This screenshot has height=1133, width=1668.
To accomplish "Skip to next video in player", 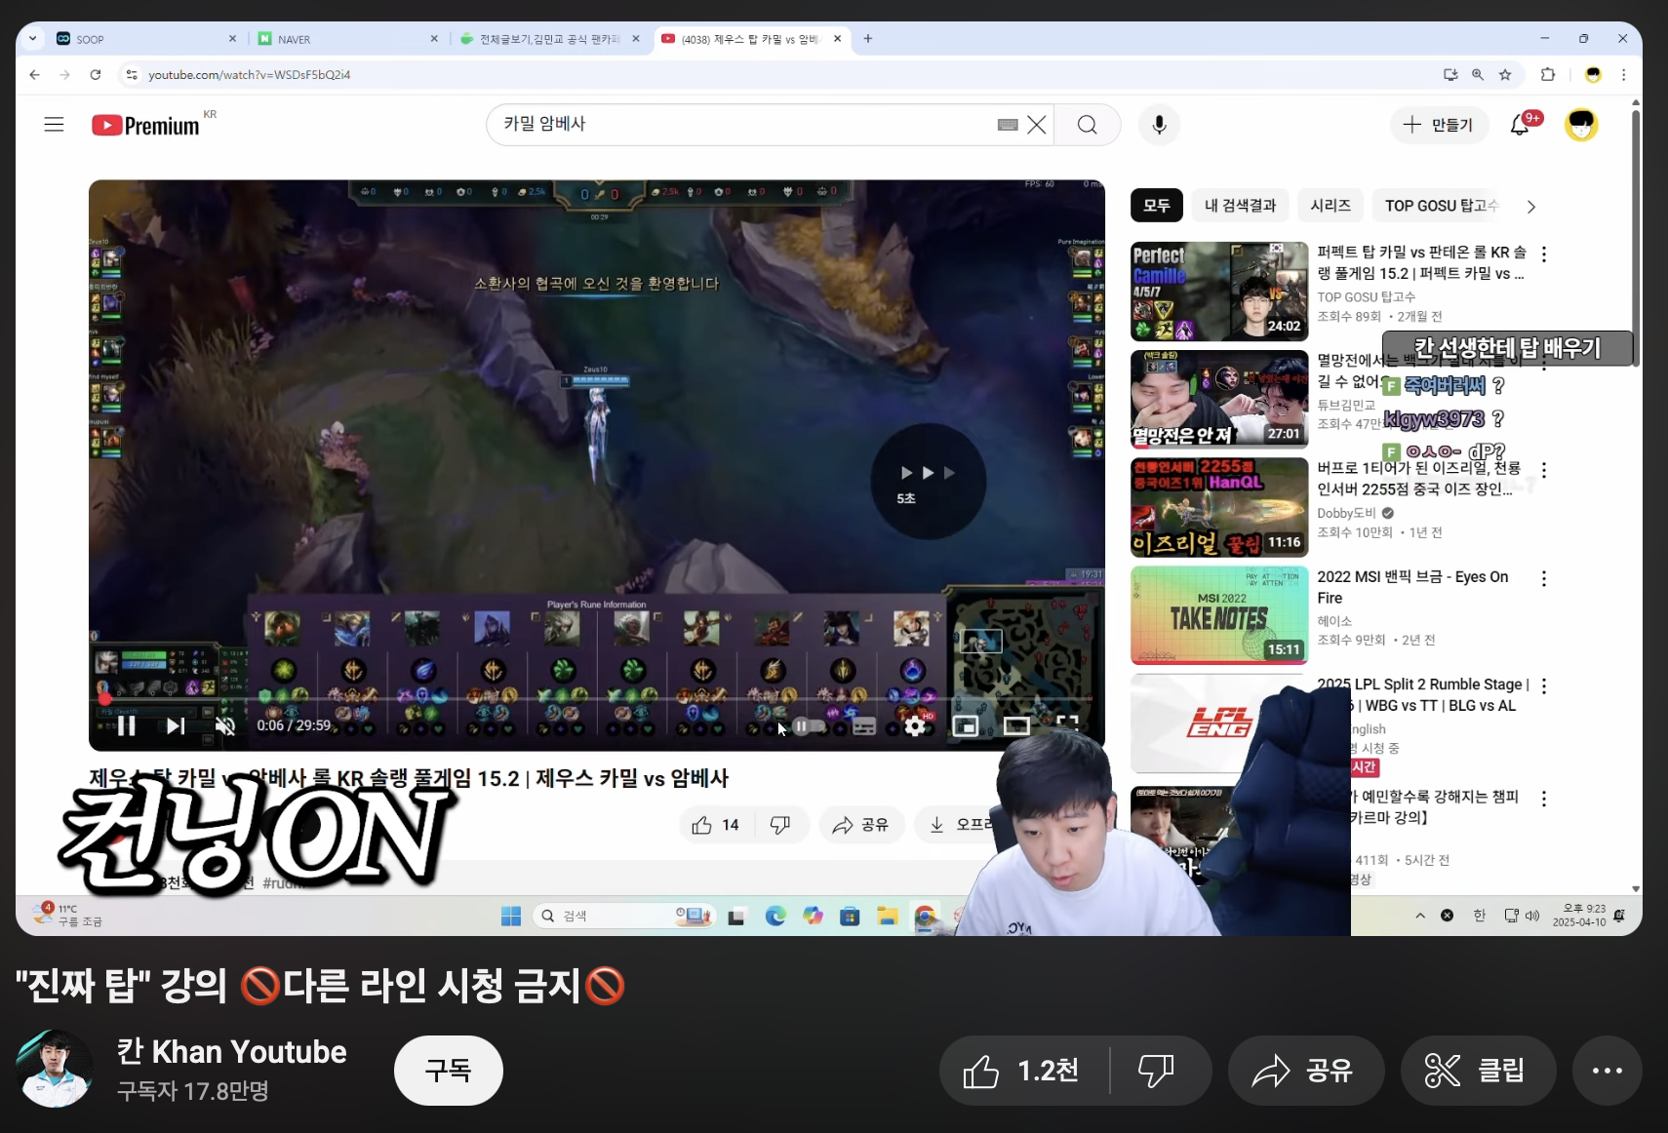I will [x=176, y=726].
